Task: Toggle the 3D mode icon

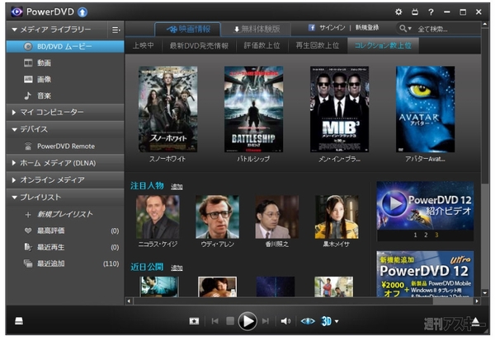Action: [327, 321]
